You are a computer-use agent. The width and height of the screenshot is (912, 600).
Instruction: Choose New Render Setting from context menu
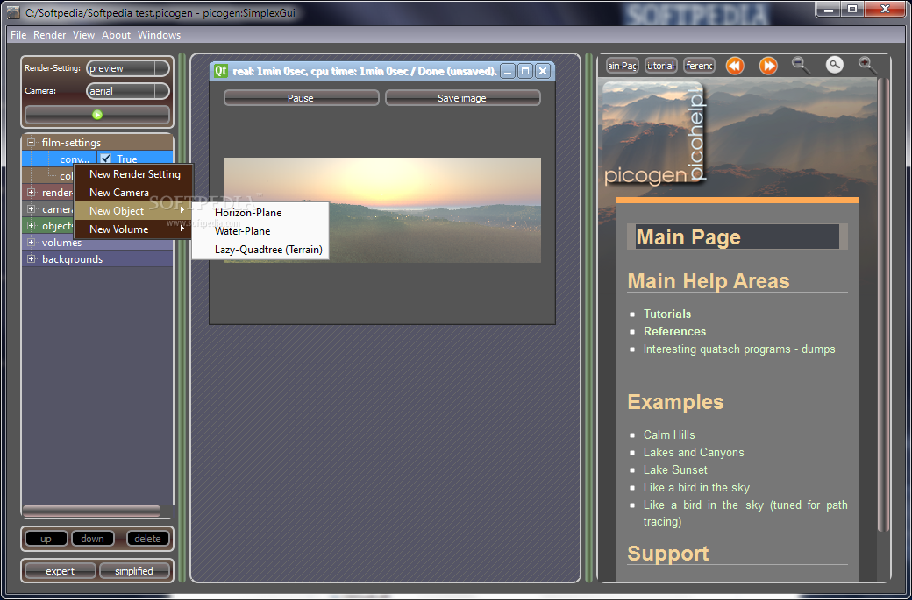tap(134, 174)
